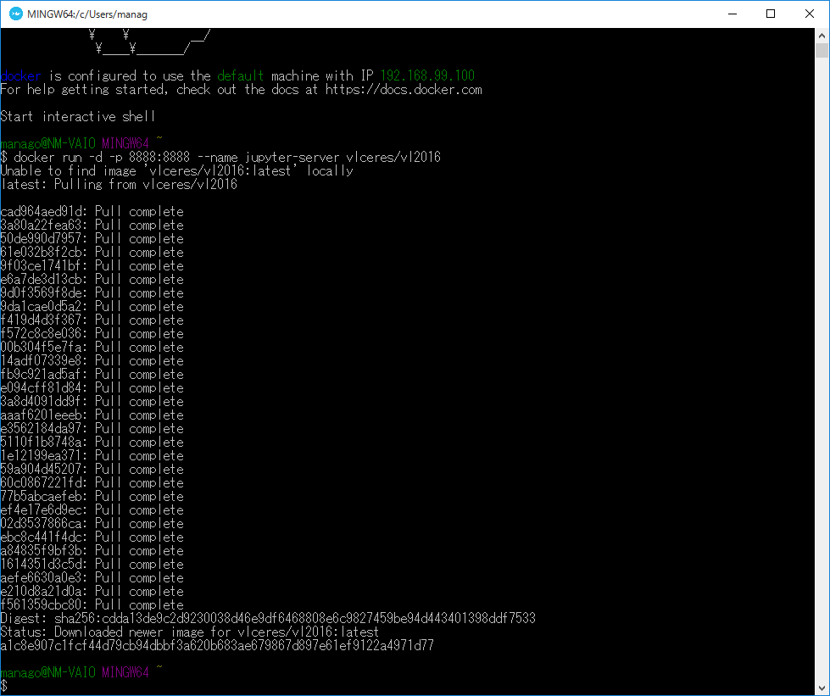The height and width of the screenshot is (696, 830).
Task: Click layer '14adf07339e8: Pull complete'
Action: (92, 360)
